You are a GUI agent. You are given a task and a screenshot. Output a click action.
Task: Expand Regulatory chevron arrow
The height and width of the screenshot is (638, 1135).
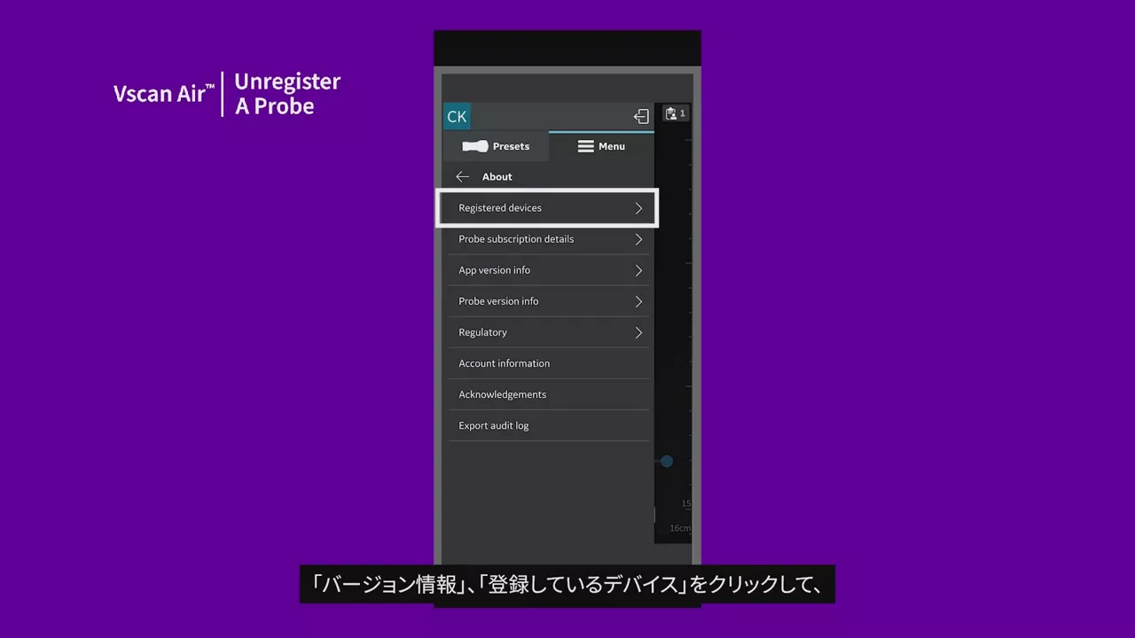638,332
